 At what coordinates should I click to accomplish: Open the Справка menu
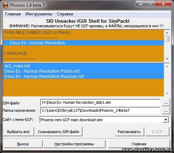pos(65,14)
